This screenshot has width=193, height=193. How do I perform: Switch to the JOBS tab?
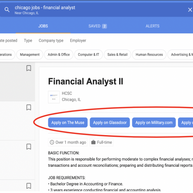[x=43, y=26]
